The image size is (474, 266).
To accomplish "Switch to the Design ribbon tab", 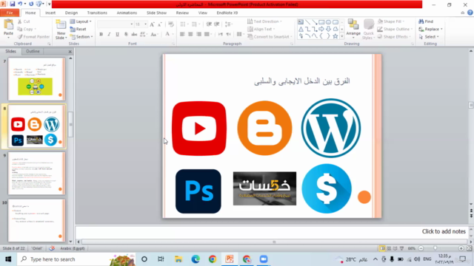I will (71, 13).
